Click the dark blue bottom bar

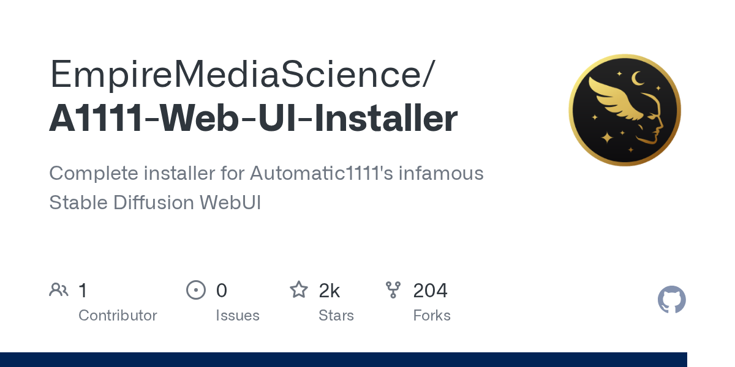(343, 360)
